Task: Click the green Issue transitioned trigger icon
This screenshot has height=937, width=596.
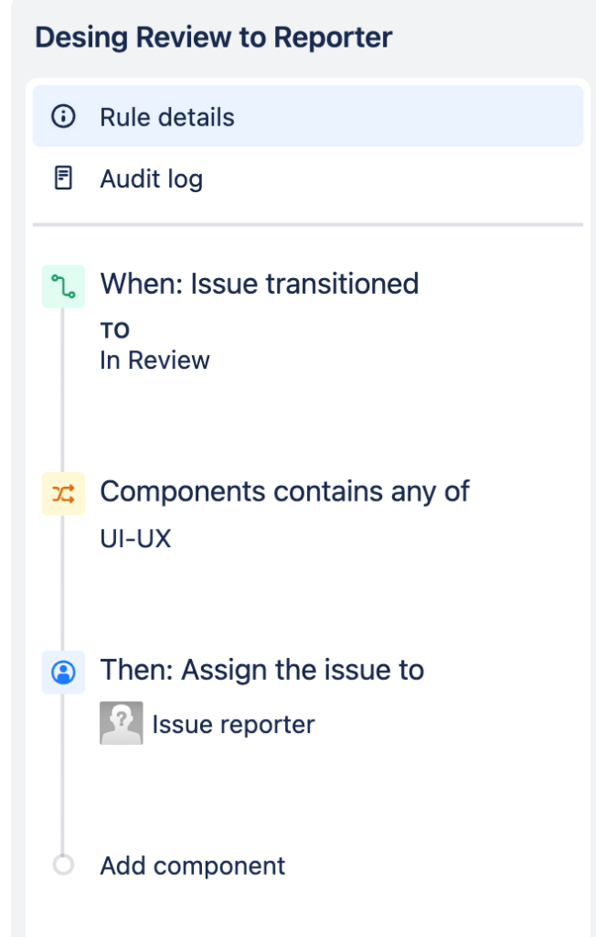Action: pos(63,285)
